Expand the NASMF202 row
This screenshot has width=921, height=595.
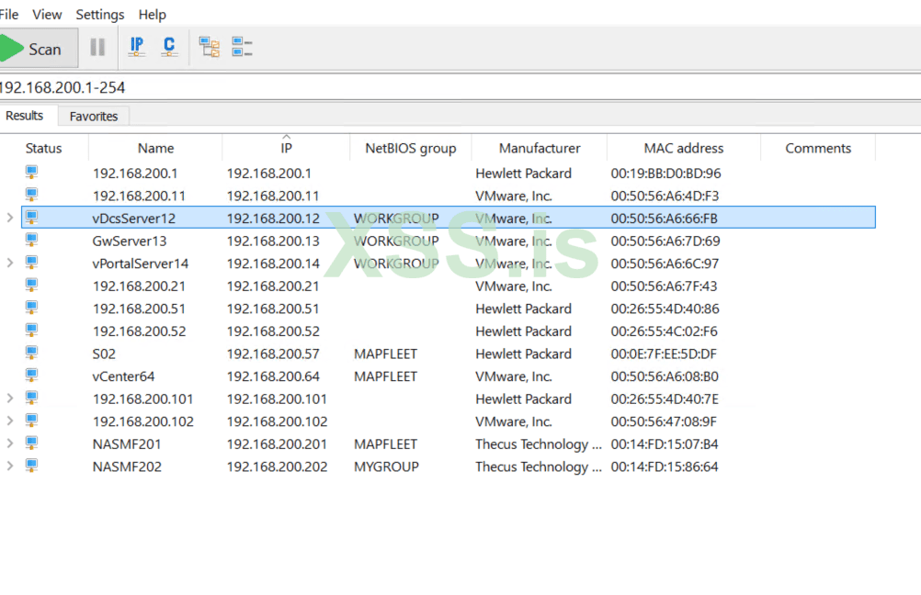click(x=10, y=466)
